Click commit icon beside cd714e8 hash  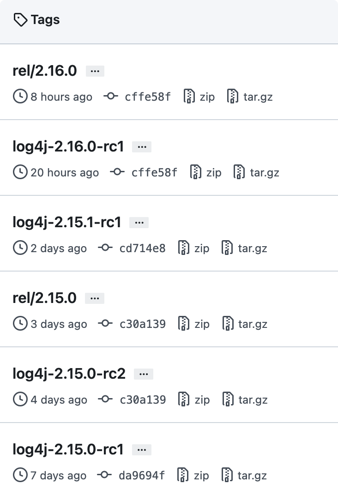105,248
